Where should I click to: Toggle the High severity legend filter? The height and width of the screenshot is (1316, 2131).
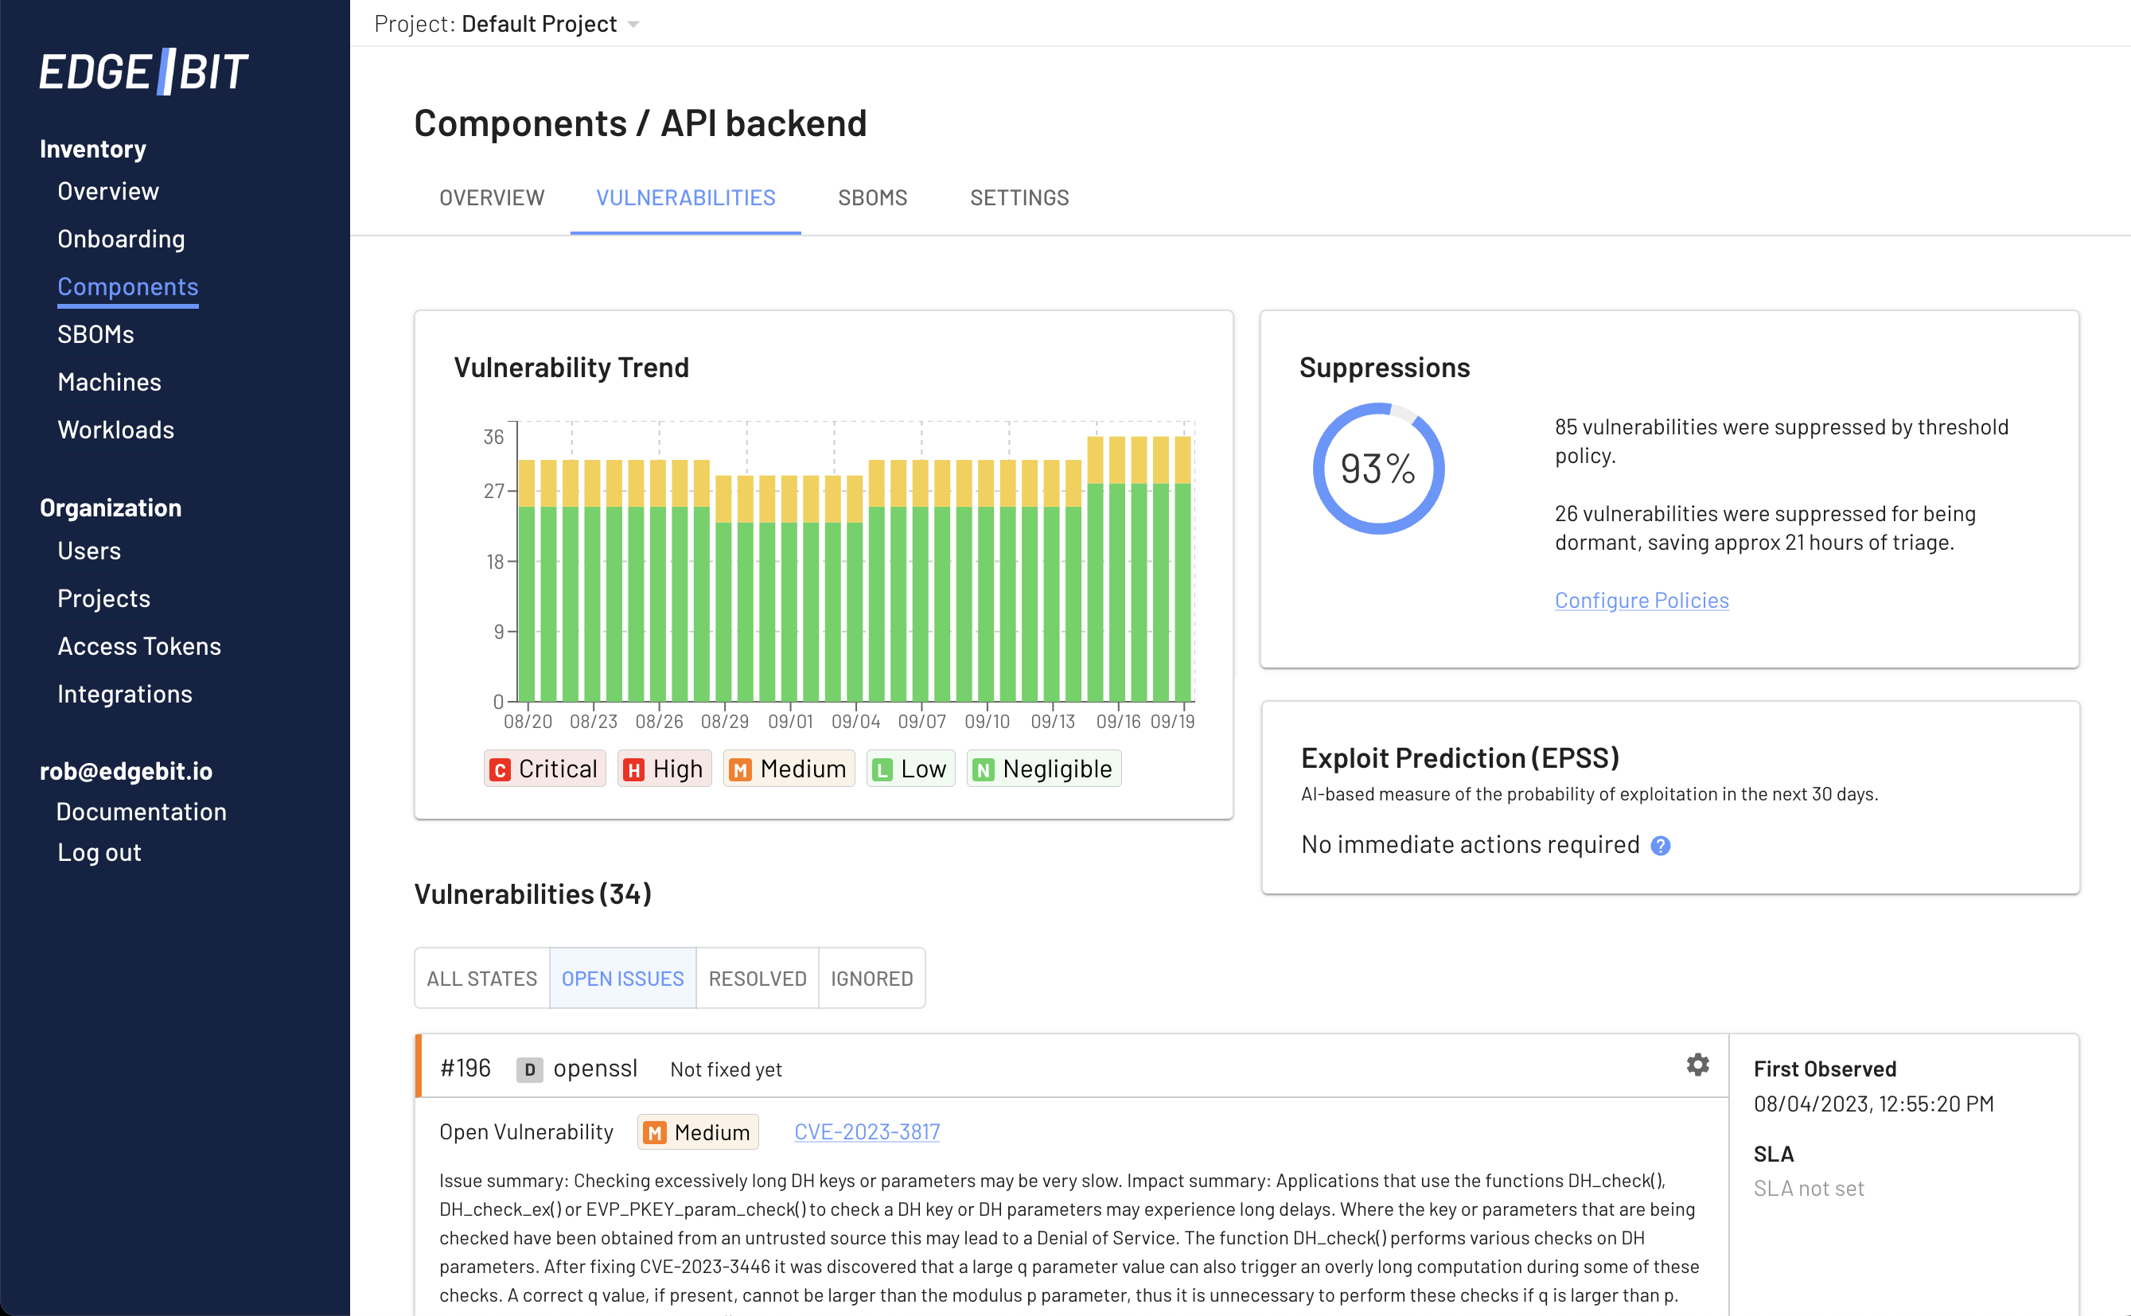665,769
